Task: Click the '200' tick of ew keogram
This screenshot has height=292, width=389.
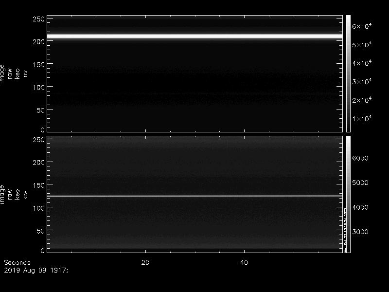Action: [39, 163]
